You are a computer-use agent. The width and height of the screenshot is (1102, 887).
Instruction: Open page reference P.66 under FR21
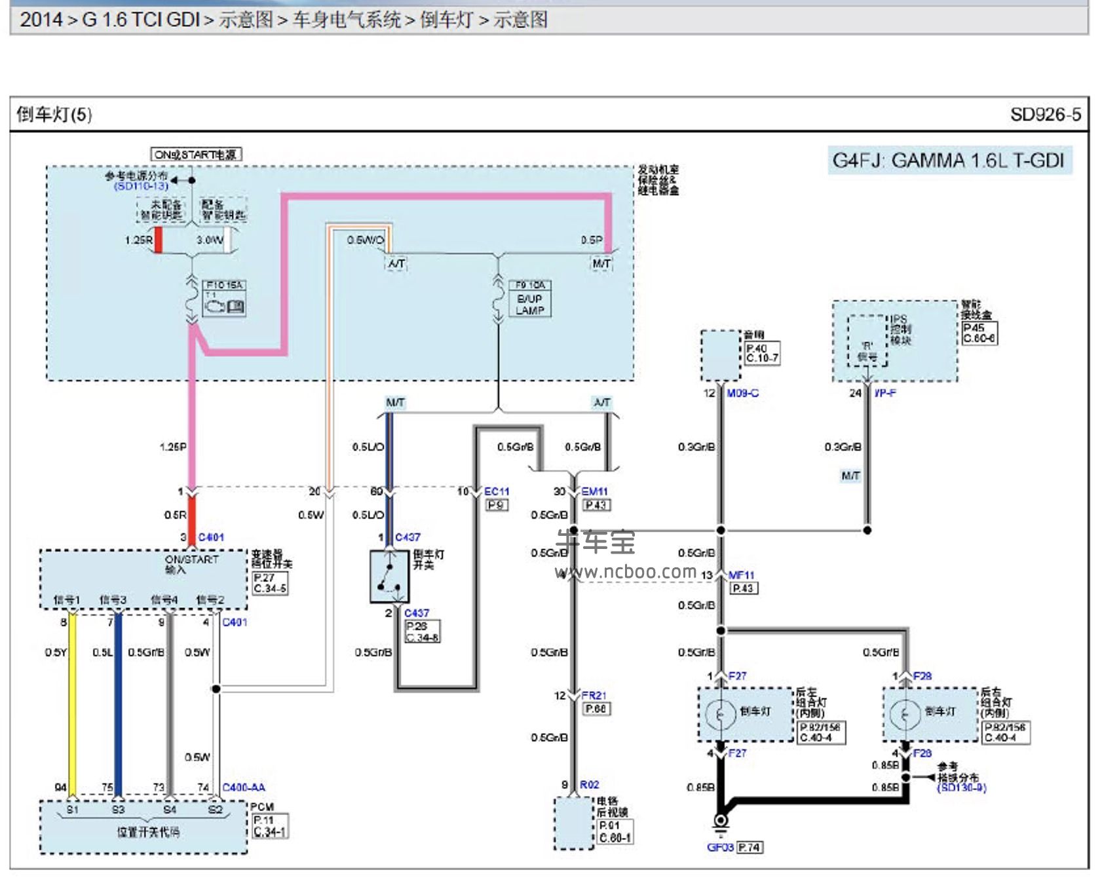pos(596,709)
